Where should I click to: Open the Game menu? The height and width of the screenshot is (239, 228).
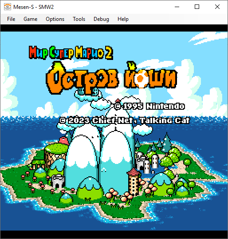(31, 19)
